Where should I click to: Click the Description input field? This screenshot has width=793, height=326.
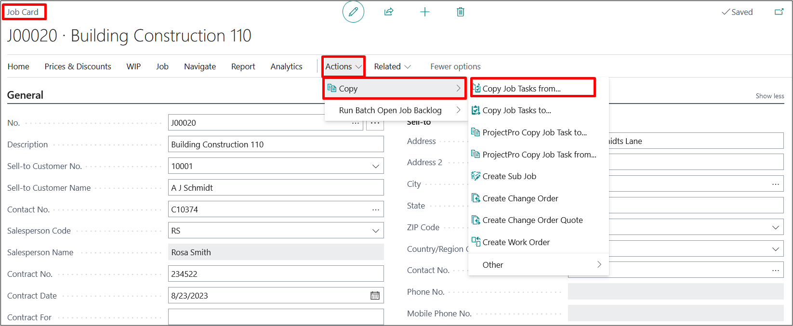(x=276, y=144)
